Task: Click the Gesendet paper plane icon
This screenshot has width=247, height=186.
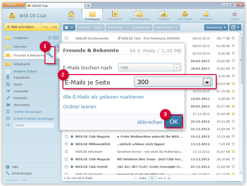Action: coord(8,91)
